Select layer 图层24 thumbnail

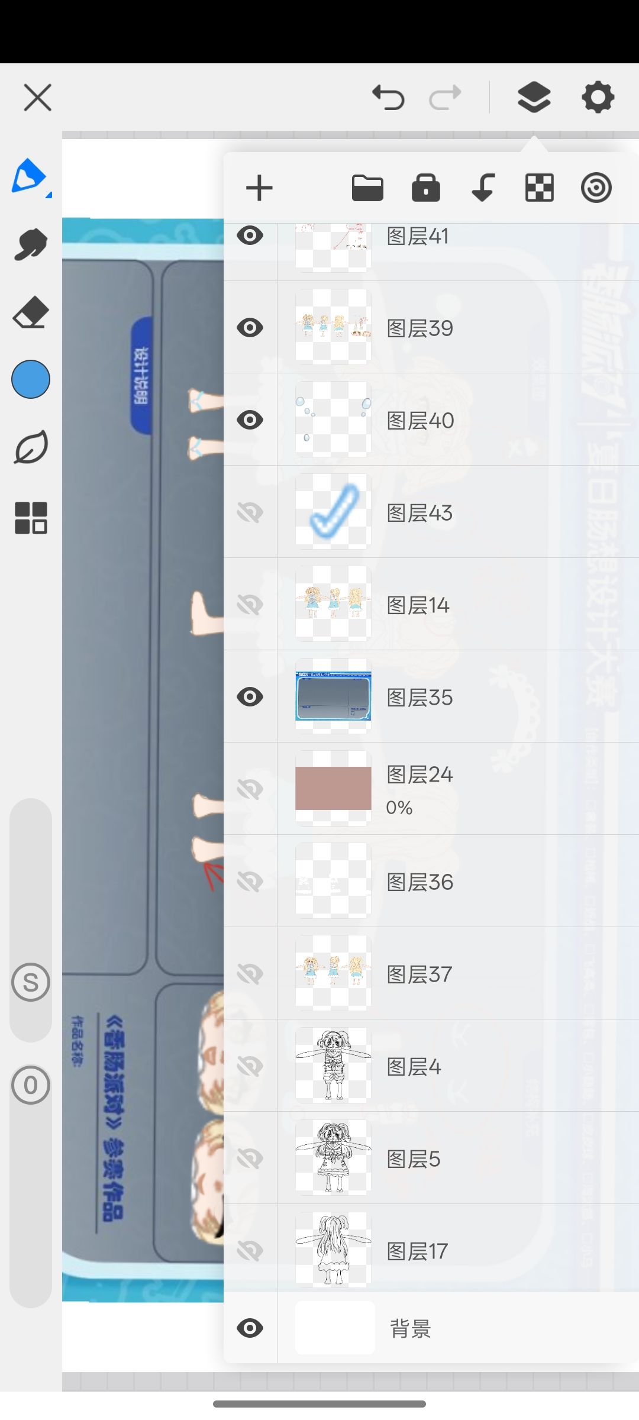(x=333, y=788)
